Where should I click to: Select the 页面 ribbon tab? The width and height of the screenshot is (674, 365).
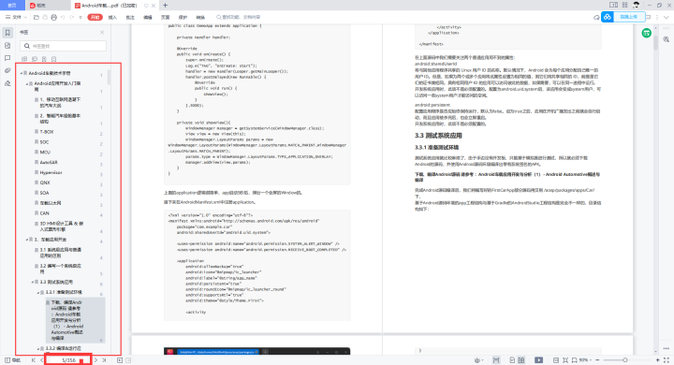click(x=166, y=17)
